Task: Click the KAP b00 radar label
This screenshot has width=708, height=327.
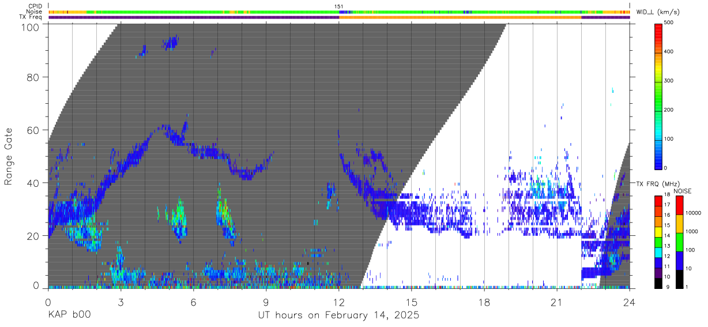Action: tap(69, 315)
